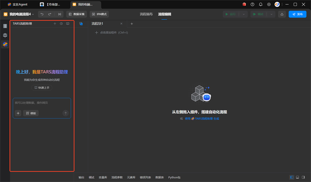Open the Python包 panel tab
The width and height of the screenshot is (311, 182).
(x=174, y=178)
